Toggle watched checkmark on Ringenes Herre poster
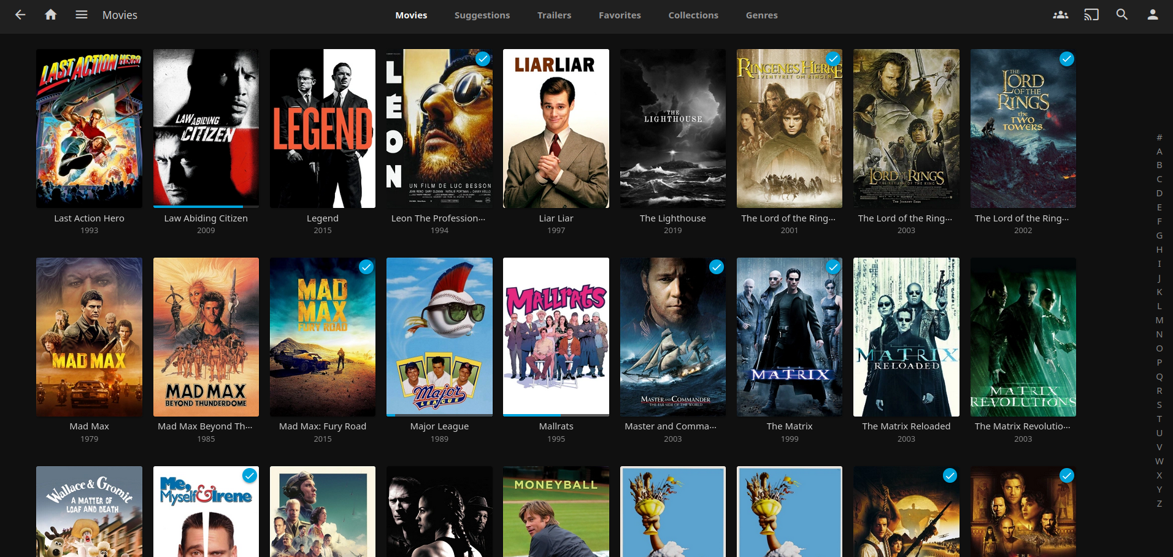This screenshot has width=1173, height=557. coord(833,59)
